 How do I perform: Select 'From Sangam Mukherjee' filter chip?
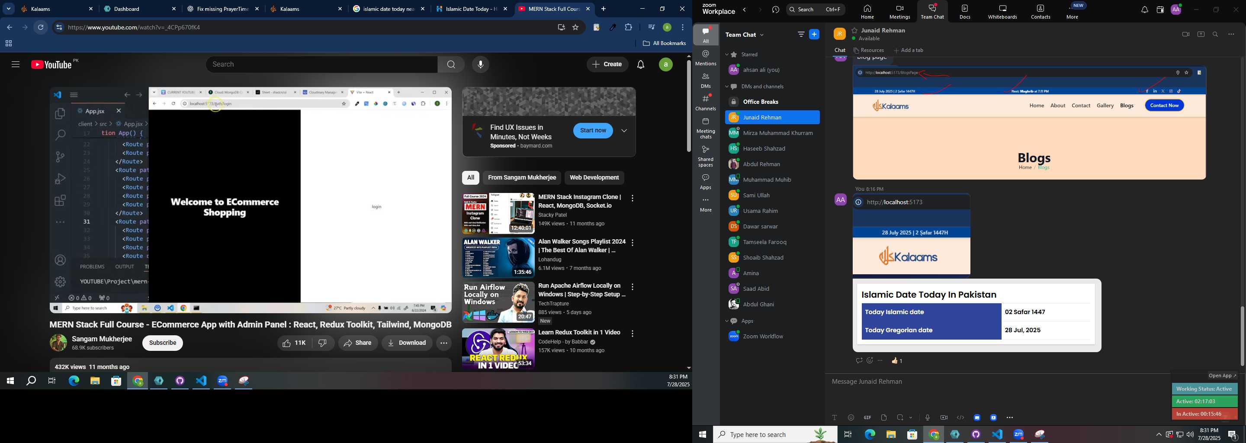[x=522, y=177]
